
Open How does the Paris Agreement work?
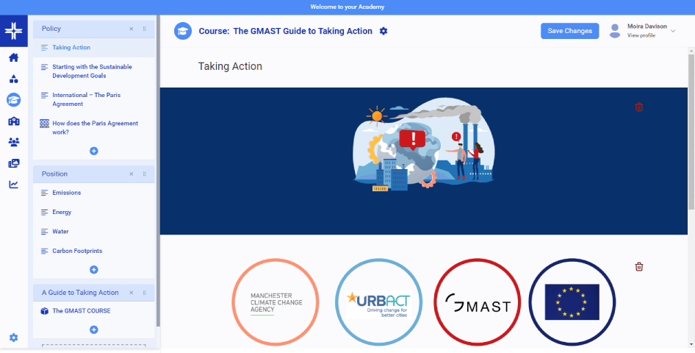click(94, 128)
